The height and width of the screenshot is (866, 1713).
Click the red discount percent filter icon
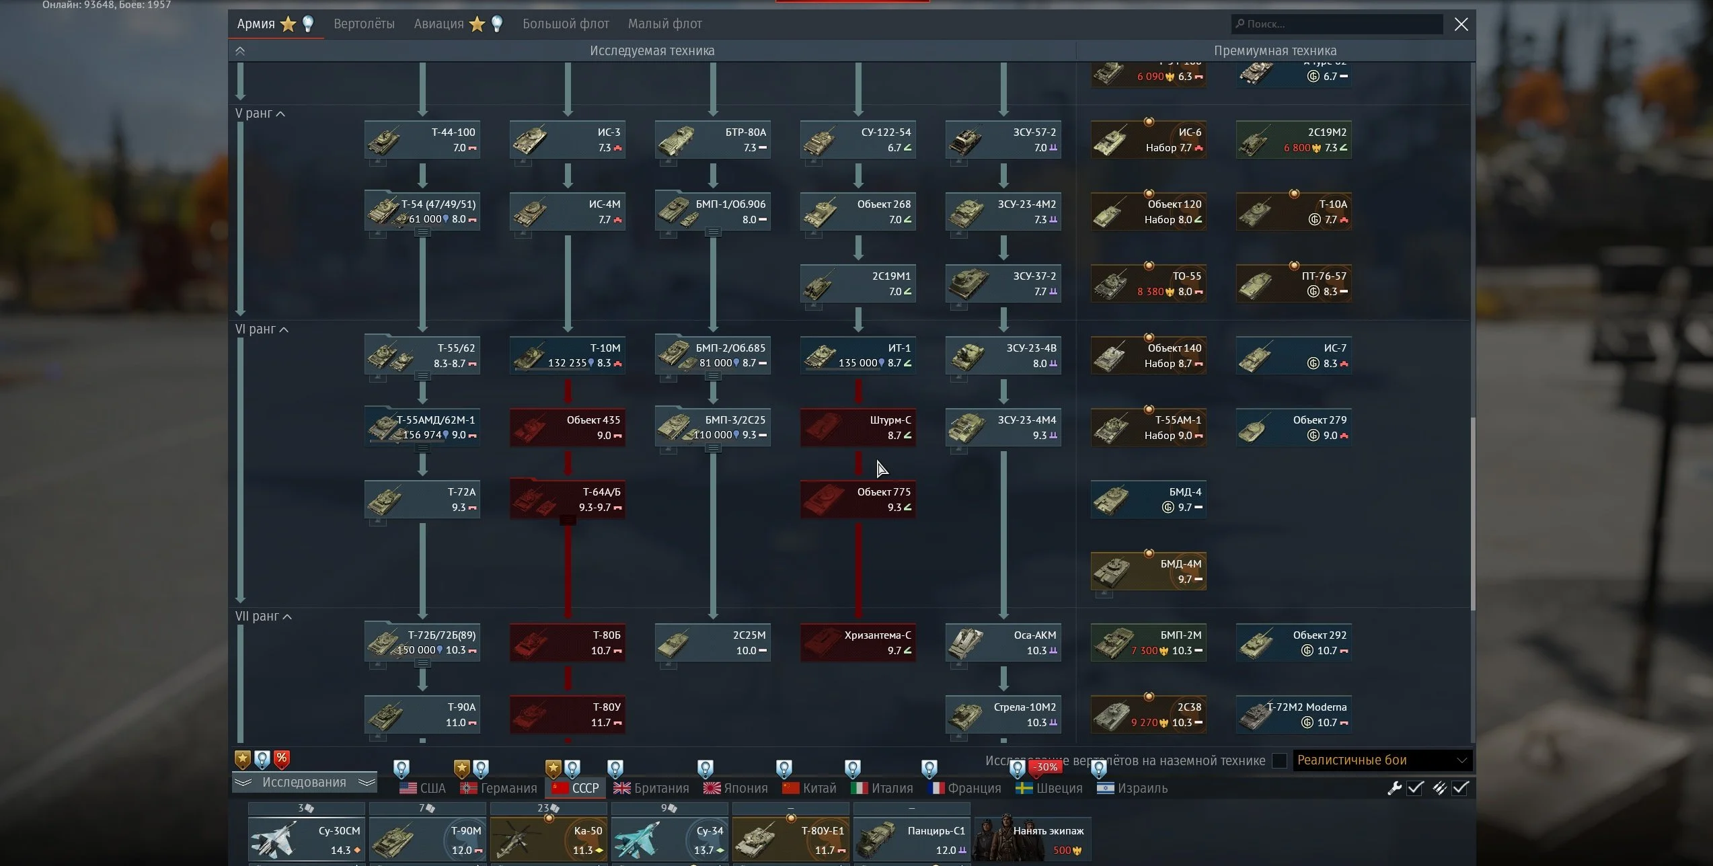(281, 760)
